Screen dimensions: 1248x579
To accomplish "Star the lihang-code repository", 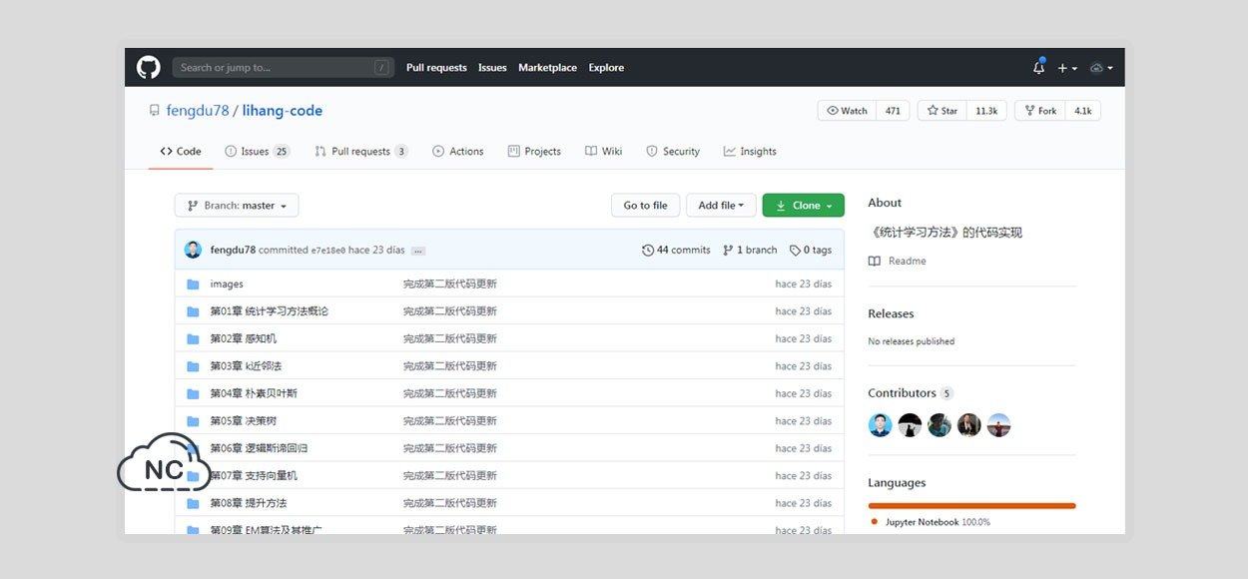I will (943, 111).
